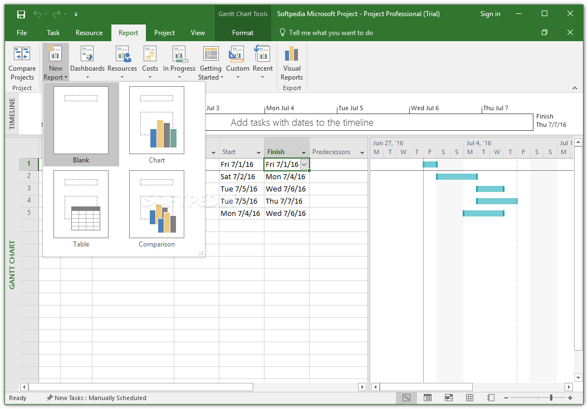Click left arrow of table horizontal scrollbar
This screenshot has width=588, height=409.
click(x=24, y=387)
